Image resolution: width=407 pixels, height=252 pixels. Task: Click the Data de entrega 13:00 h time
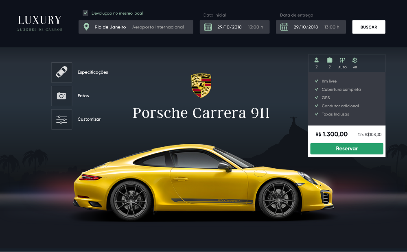pyautogui.click(x=332, y=27)
